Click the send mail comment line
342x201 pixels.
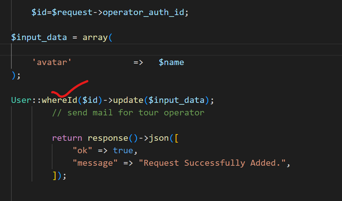(x=128, y=113)
